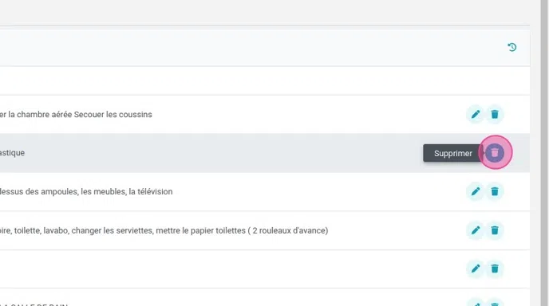
Task: Delete the 'ampoules, les meubles' row
Action: 495,191
